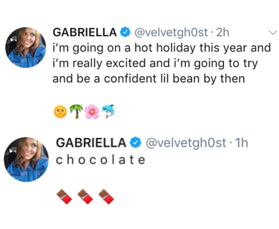The height and width of the screenshot is (229, 279).
Task: Click the verified badge on the 2h tweet
Action: pos(125,32)
